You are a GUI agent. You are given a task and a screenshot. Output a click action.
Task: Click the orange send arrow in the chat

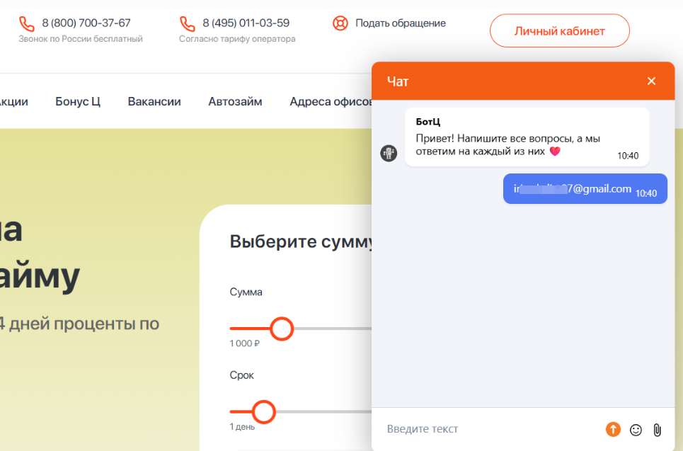613,429
